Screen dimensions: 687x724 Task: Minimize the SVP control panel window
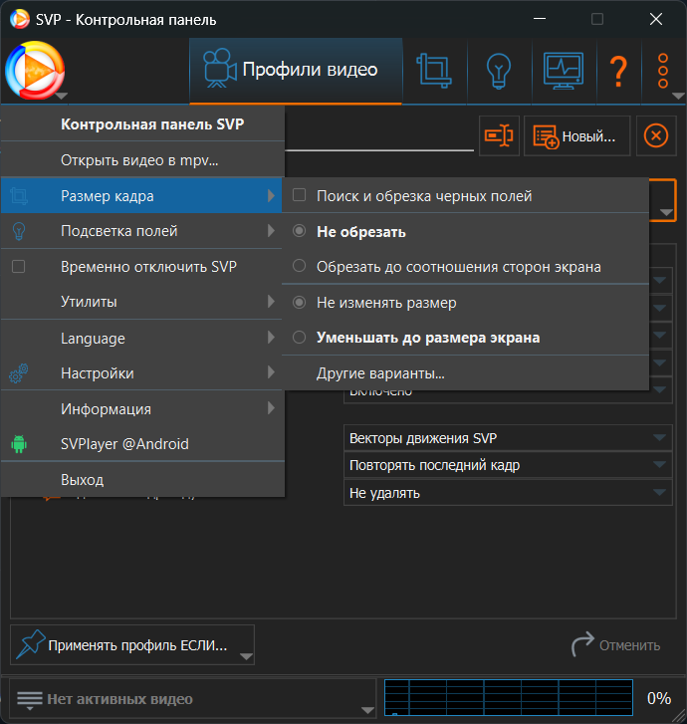tap(540, 19)
